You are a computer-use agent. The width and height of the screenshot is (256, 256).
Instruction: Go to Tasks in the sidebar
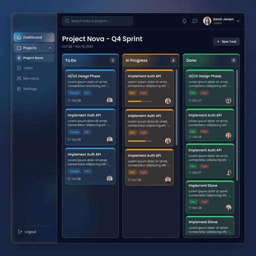pyautogui.click(x=34, y=68)
